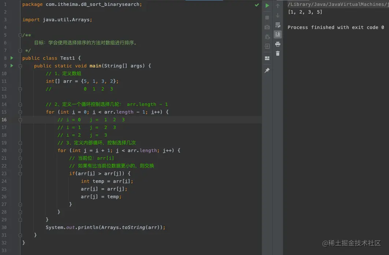Click run gutter arrow beside main method
This screenshot has height=255, width=389.
(x=12, y=66)
